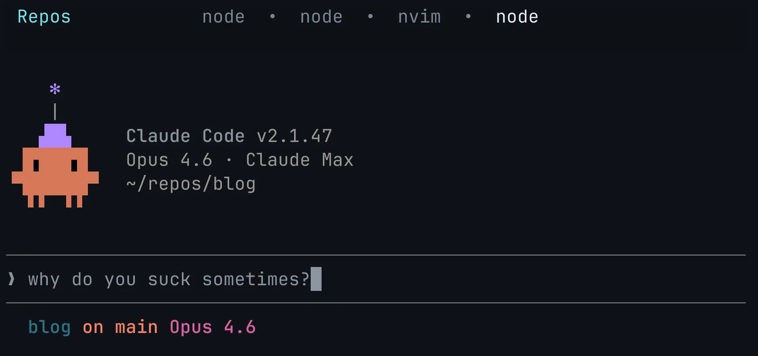Click the blog directory name in the status bar
Screen dimensions: 758x356
49,327
